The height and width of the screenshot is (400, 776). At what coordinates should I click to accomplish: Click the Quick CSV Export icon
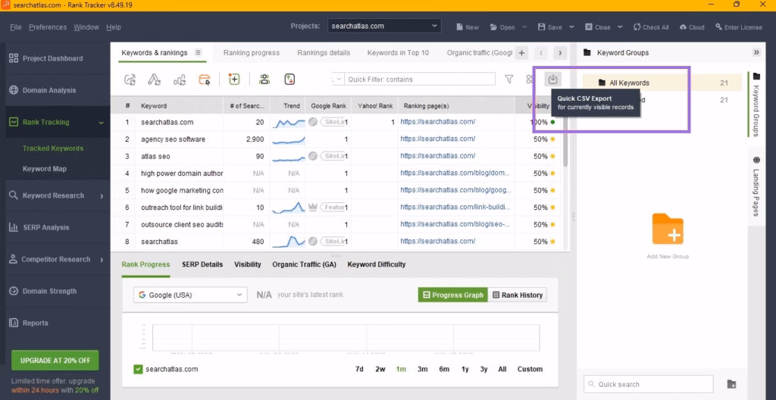[x=553, y=79]
